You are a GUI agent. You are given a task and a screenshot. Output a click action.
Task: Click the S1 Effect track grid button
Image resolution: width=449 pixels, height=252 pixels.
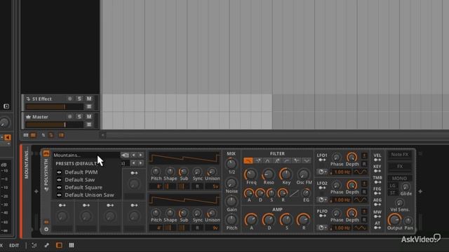[89, 107]
